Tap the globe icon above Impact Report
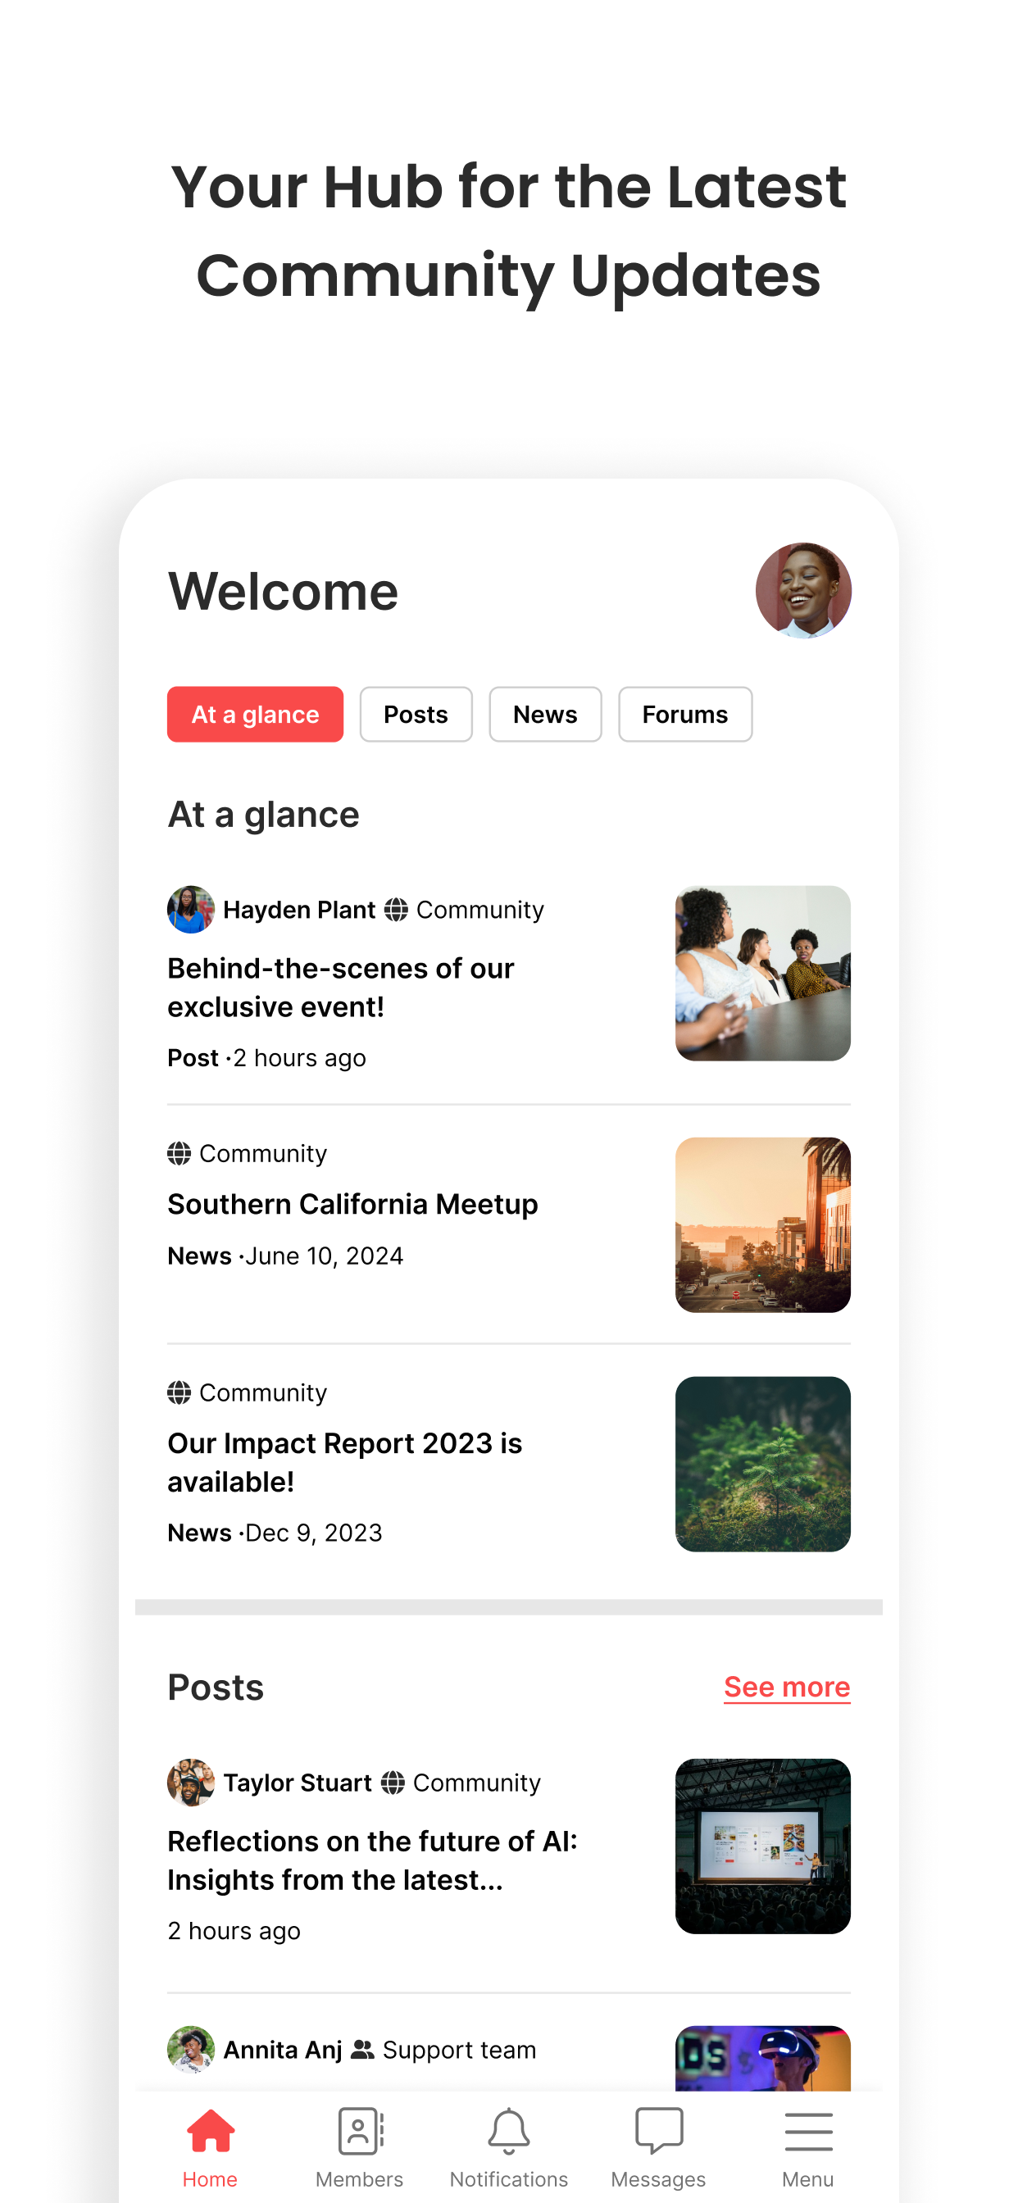 179,1393
